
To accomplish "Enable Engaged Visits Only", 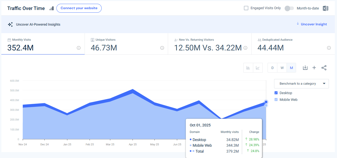I will point(246,8).
